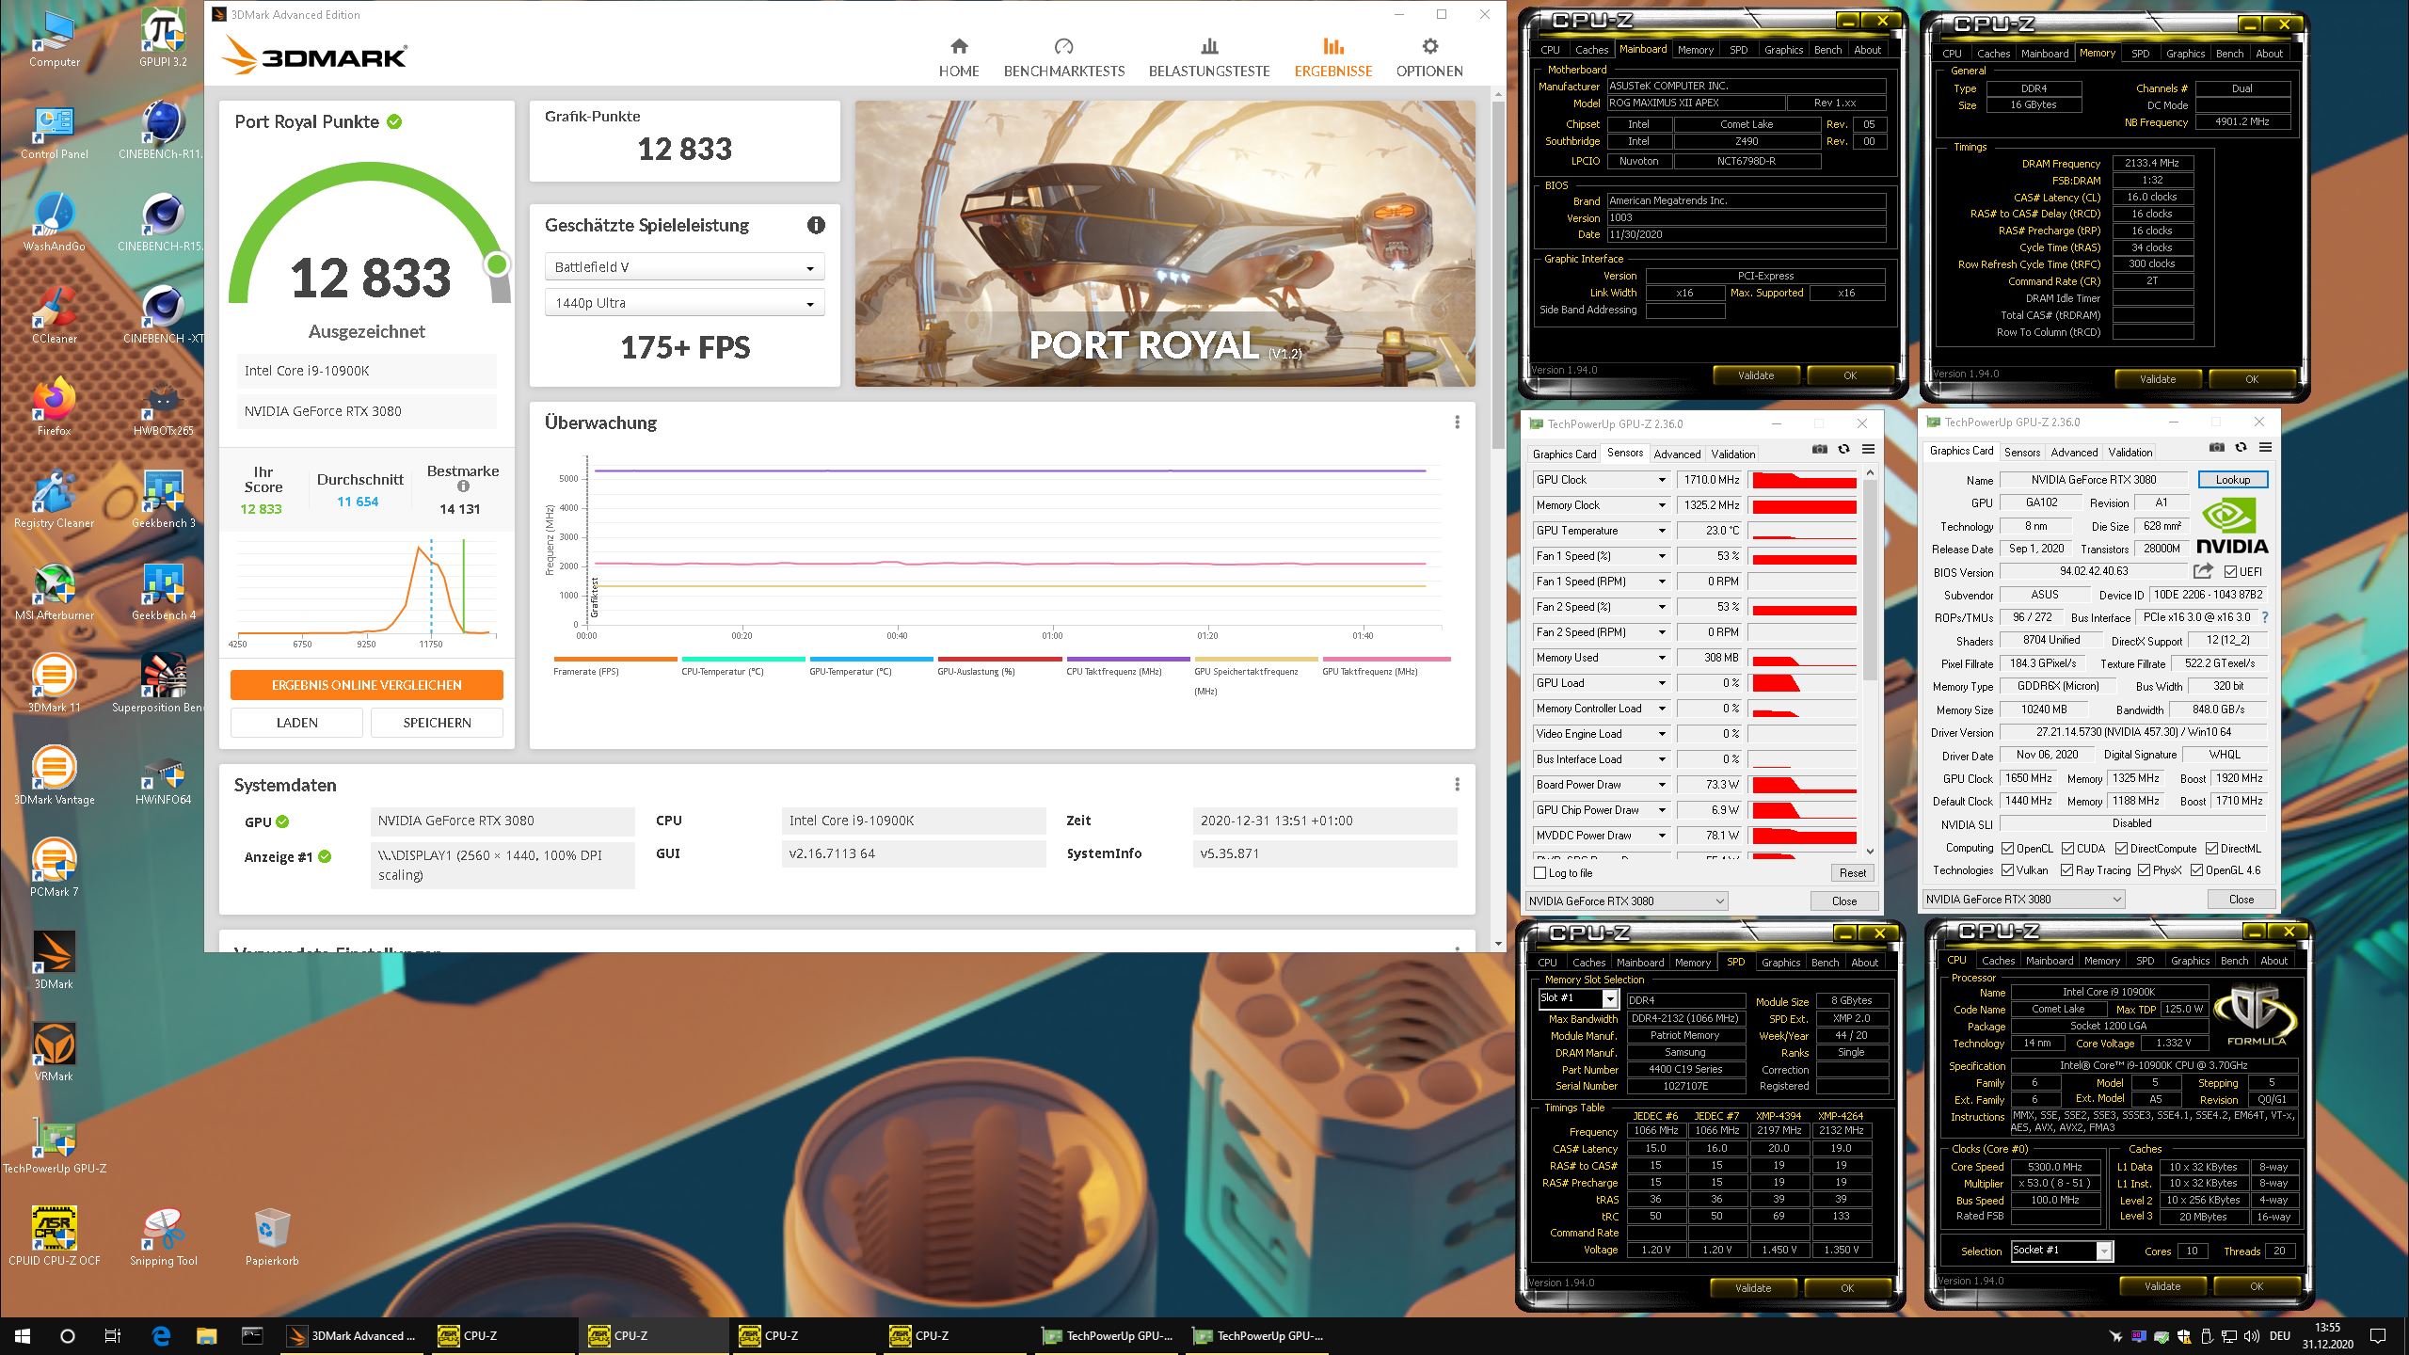Screen dimensions: 2409x1355
Task: Open Task View on taskbar
Action: click(x=112, y=1335)
